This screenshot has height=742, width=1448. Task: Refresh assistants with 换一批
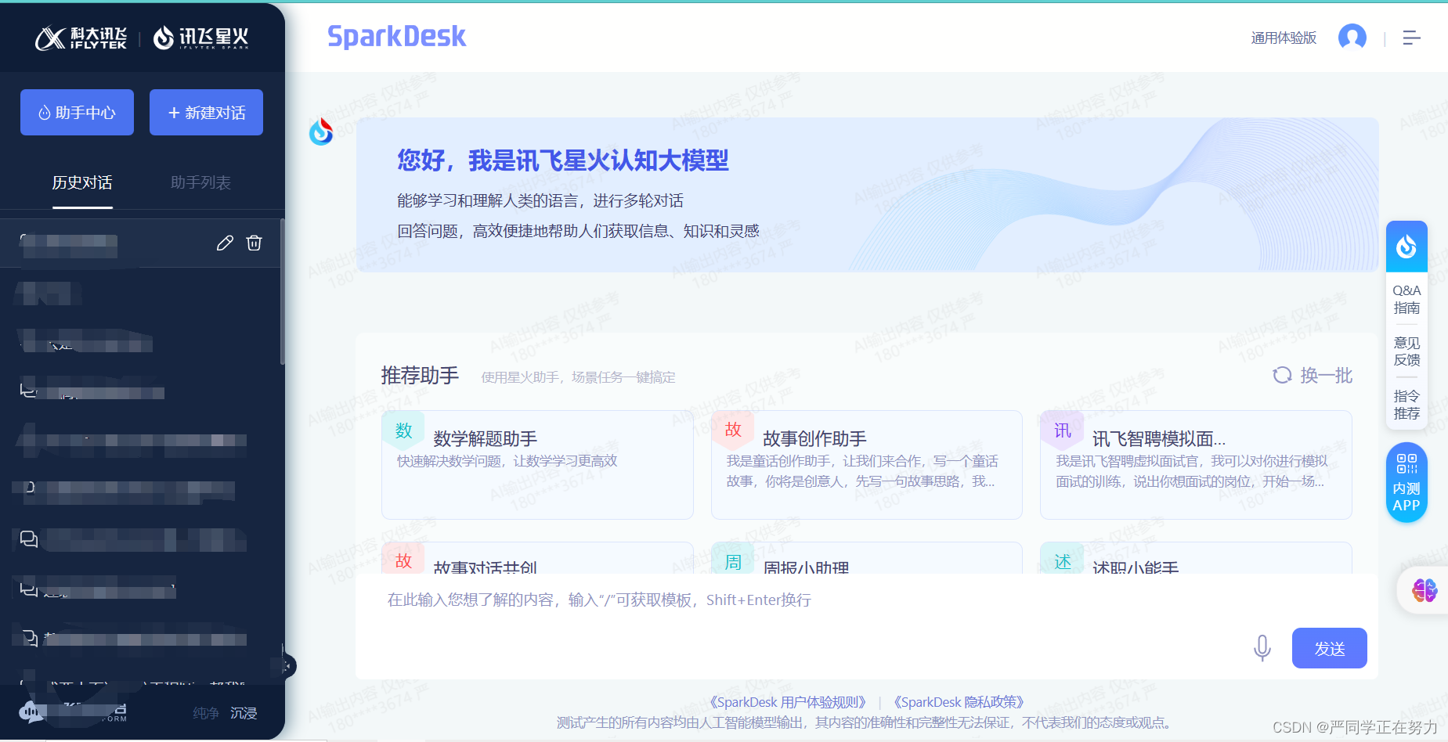click(x=1313, y=376)
